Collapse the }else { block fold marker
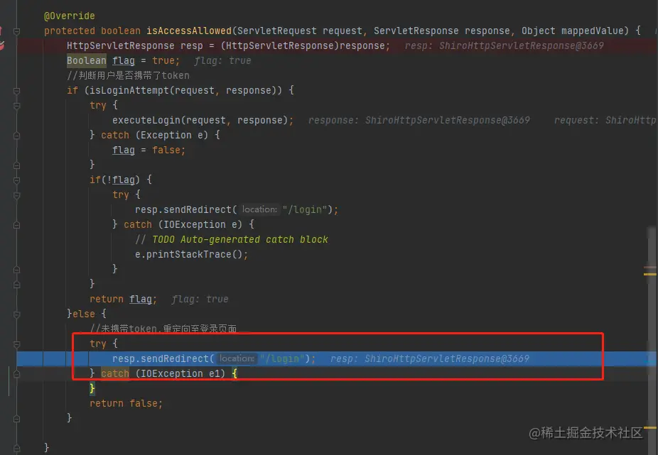The height and width of the screenshot is (455, 658). click(x=17, y=314)
